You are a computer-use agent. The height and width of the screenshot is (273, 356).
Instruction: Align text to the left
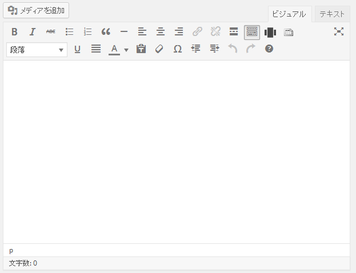click(x=142, y=32)
